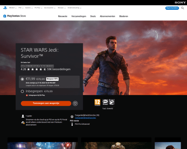Click Toevoegen aan wagentje button
Screen dimensions: 187x149
(x=46, y=104)
